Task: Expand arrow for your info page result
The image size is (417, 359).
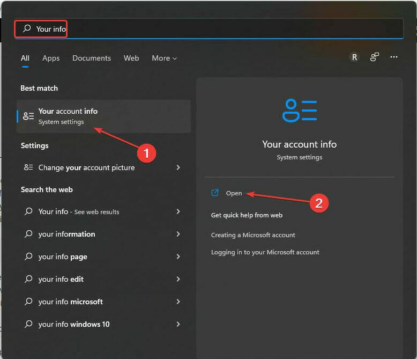Action: (178, 257)
